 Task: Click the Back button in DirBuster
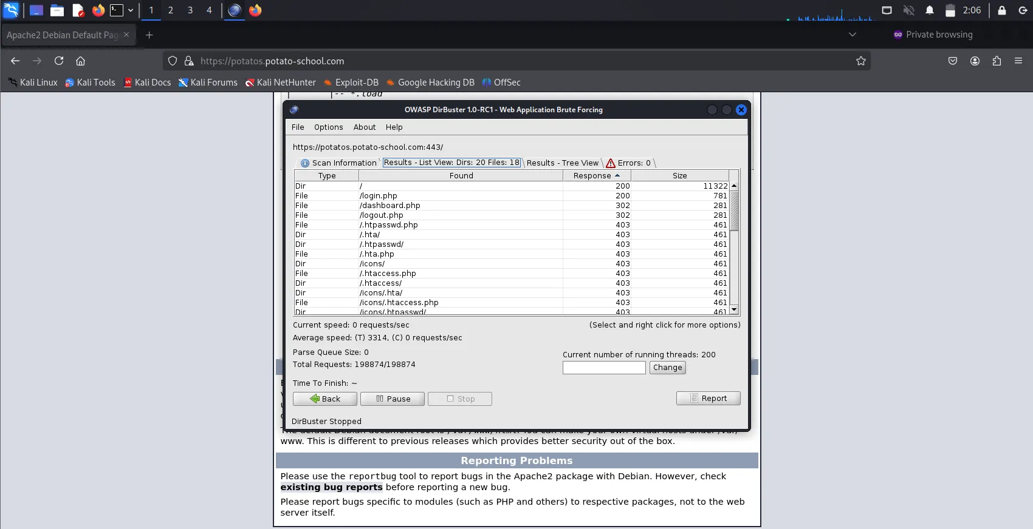click(325, 399)
